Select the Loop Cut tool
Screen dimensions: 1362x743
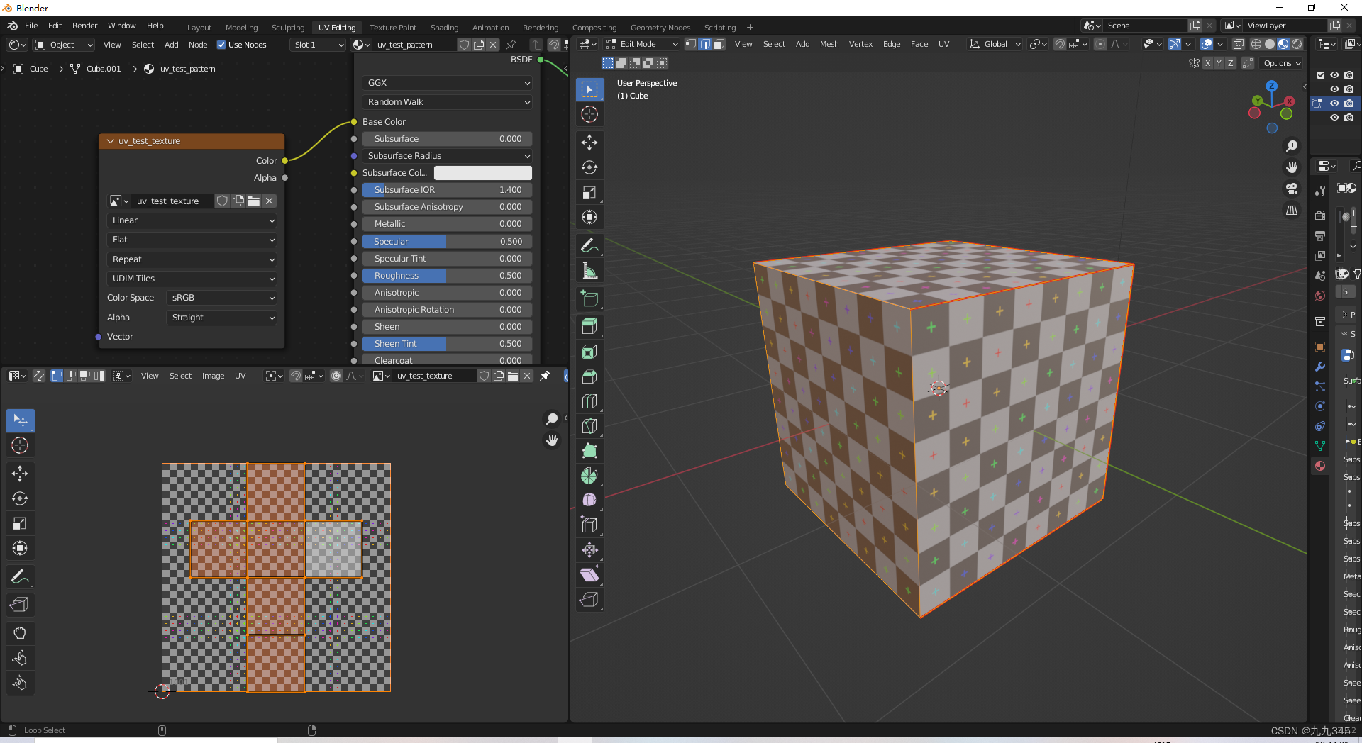(589, 401)
